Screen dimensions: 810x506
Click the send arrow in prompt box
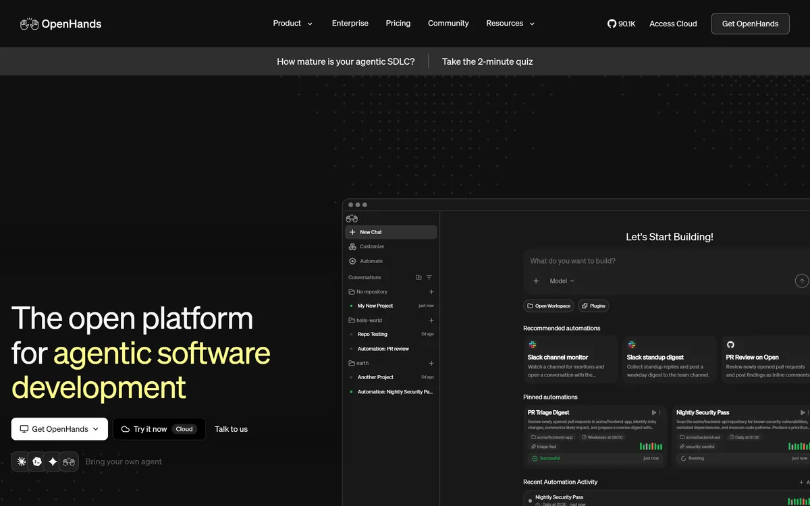pyautogui.click(x=801, y=281)
